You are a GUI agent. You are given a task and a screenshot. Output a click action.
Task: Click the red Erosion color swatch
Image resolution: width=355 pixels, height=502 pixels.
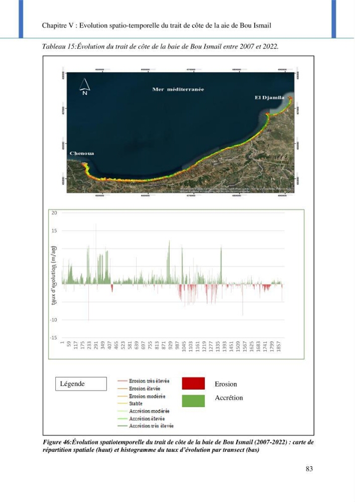(x=193, y=383)
